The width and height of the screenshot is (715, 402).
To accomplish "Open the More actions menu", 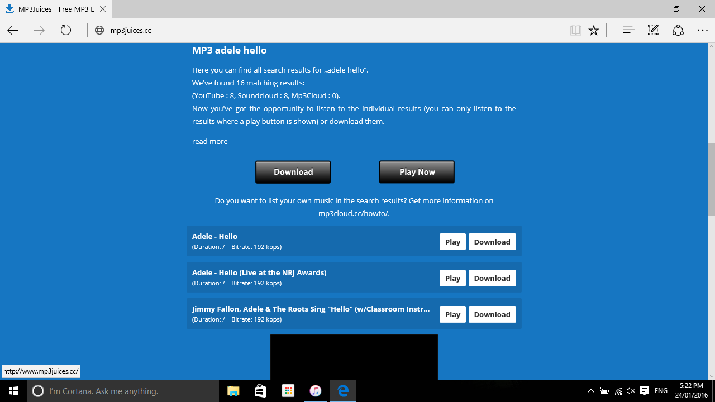I will tap(702, 30).
